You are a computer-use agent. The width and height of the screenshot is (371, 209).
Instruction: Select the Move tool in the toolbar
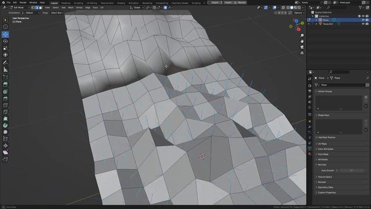pos(5,34)
